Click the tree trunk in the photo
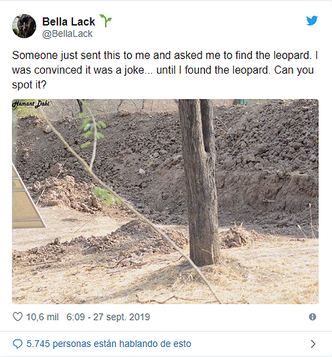This screenshot has height=357, width=332. 200,182
